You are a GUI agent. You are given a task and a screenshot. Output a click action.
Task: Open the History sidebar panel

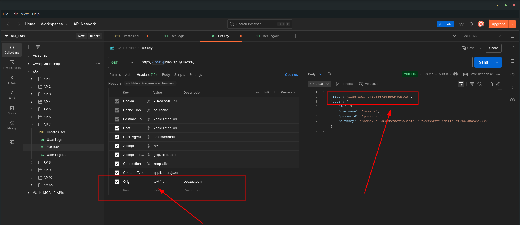(12, 125)
